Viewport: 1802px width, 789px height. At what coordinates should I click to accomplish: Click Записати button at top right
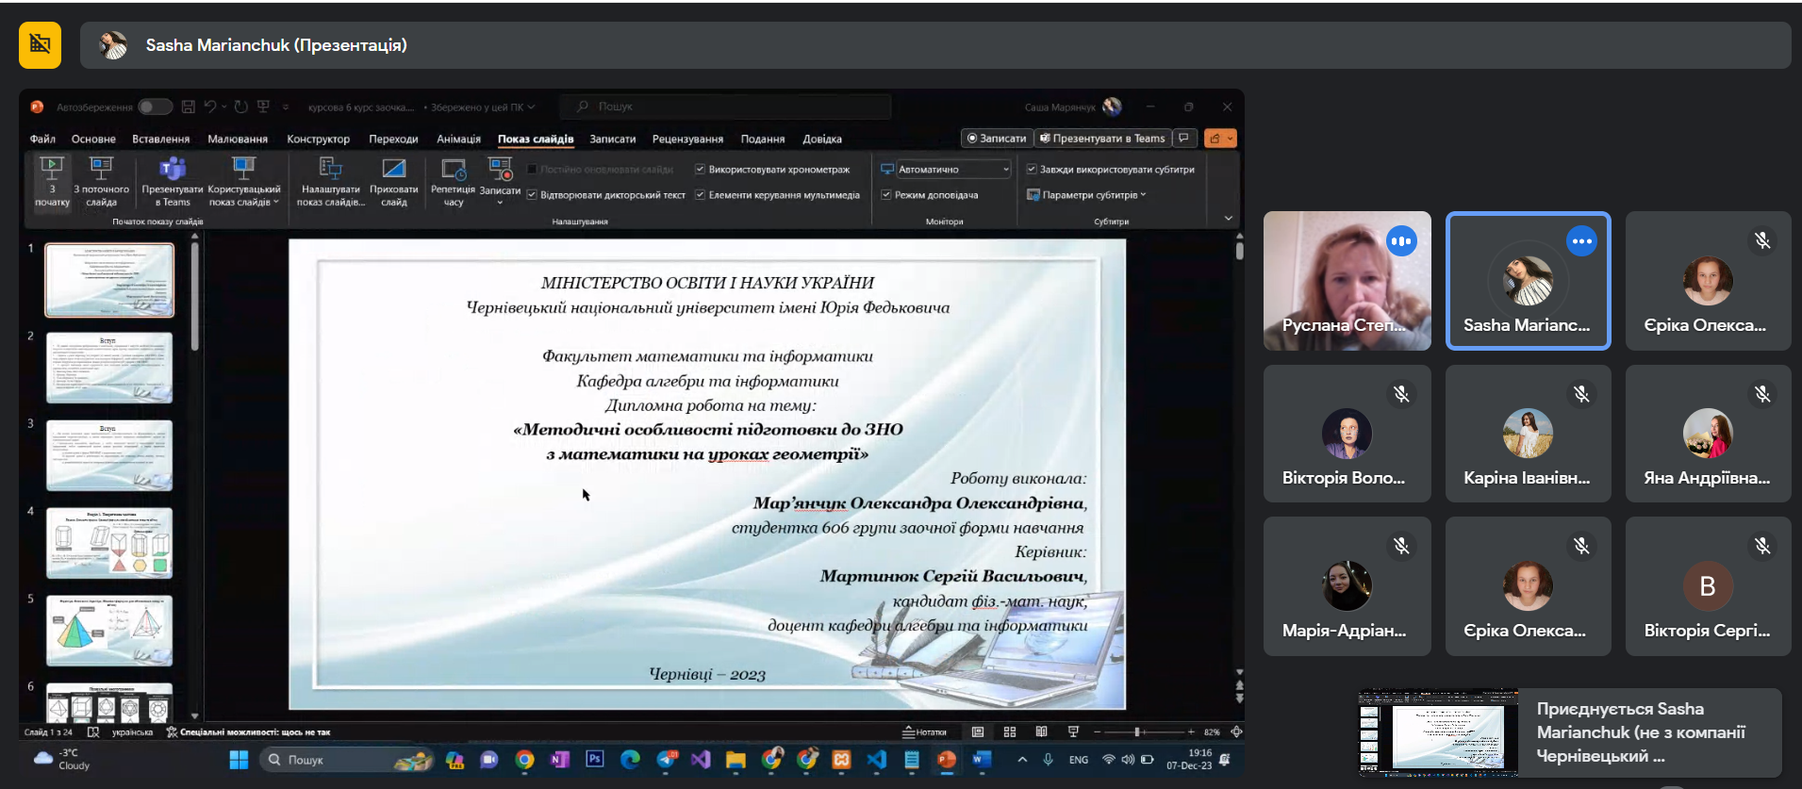(997, 139)
